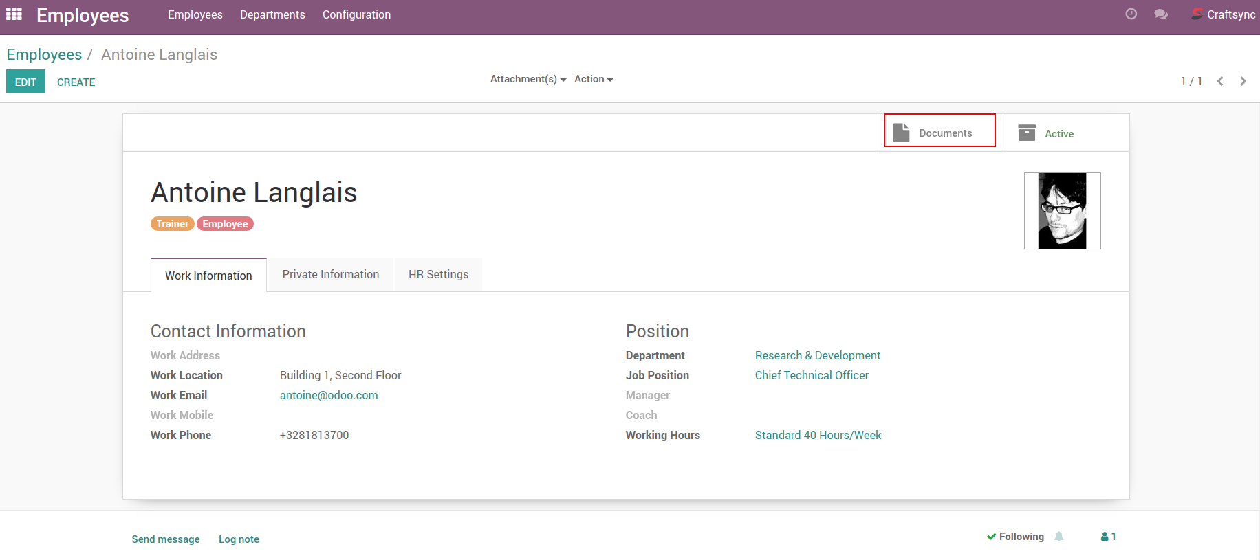1260x560 pixels.
Task: Click the employee profile photo
Action: (1062, 211)
